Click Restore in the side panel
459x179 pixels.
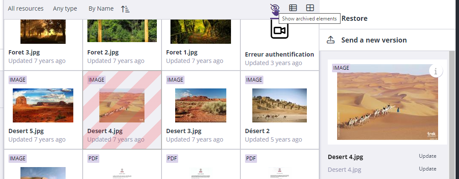click(354, 19)
